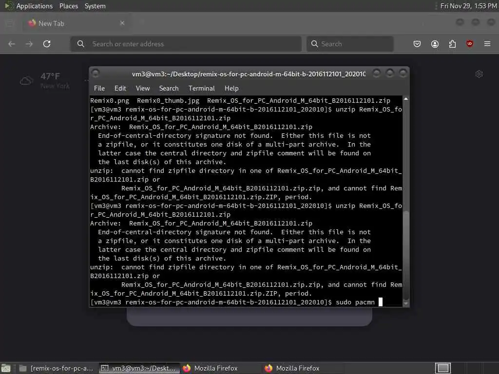Click the terminal scrollbar thumb
499x374 pixels.
click(x=406, y=255)
